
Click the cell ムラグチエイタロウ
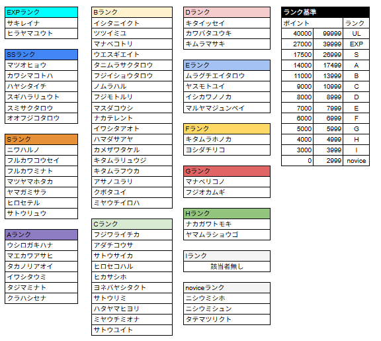pos(227,76)
